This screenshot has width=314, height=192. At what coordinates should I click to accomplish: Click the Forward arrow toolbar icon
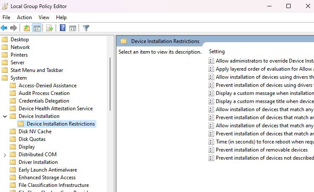coord(14,28)
